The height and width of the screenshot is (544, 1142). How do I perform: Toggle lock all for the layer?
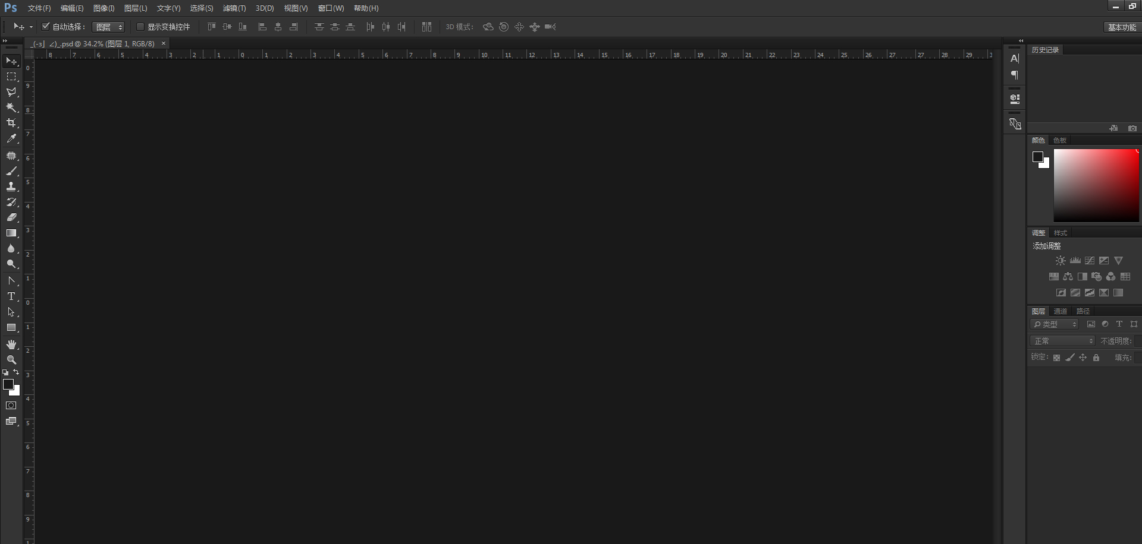[1096, 358]
